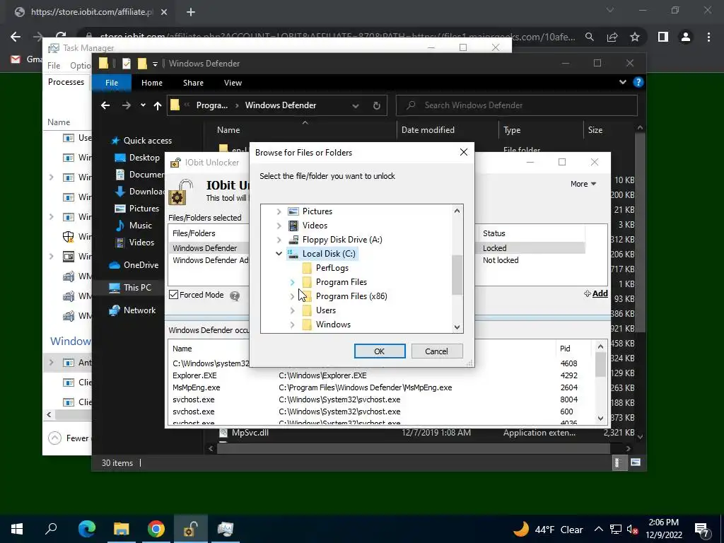The width and height of the screenshot is (724, 543).
Task: Open address bar history dropdown in Explorer
Action: coord(356,106)
